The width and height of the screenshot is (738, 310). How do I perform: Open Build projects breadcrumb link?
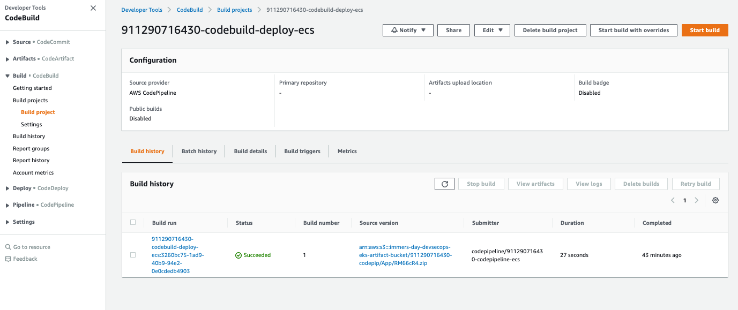click(235, 10)
